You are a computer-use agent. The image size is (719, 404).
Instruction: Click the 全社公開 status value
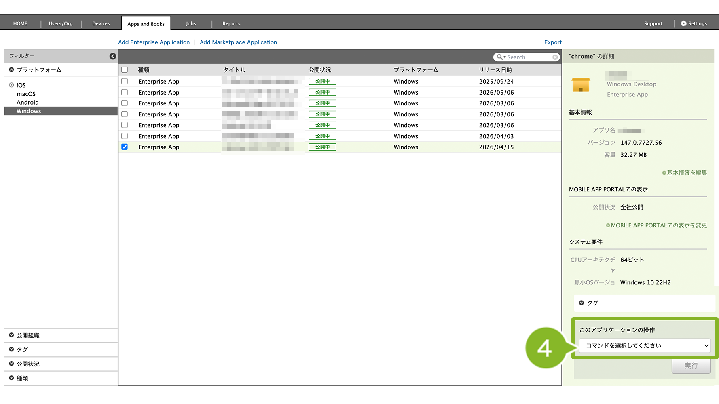[632, 207]
